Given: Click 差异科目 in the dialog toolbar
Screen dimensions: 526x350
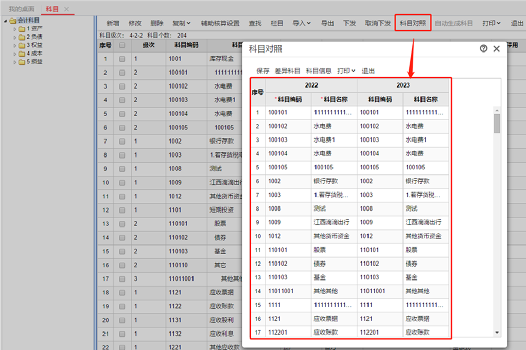Looking at the screenshot, I should (287, 71).
